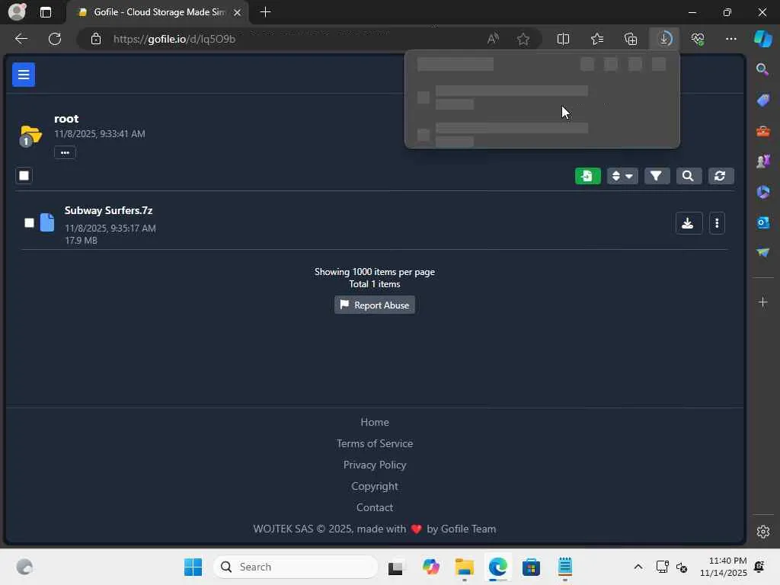This screenshot has width=780, height=585.
Task: Open sidebar settings gear
Action: (762, 532)
